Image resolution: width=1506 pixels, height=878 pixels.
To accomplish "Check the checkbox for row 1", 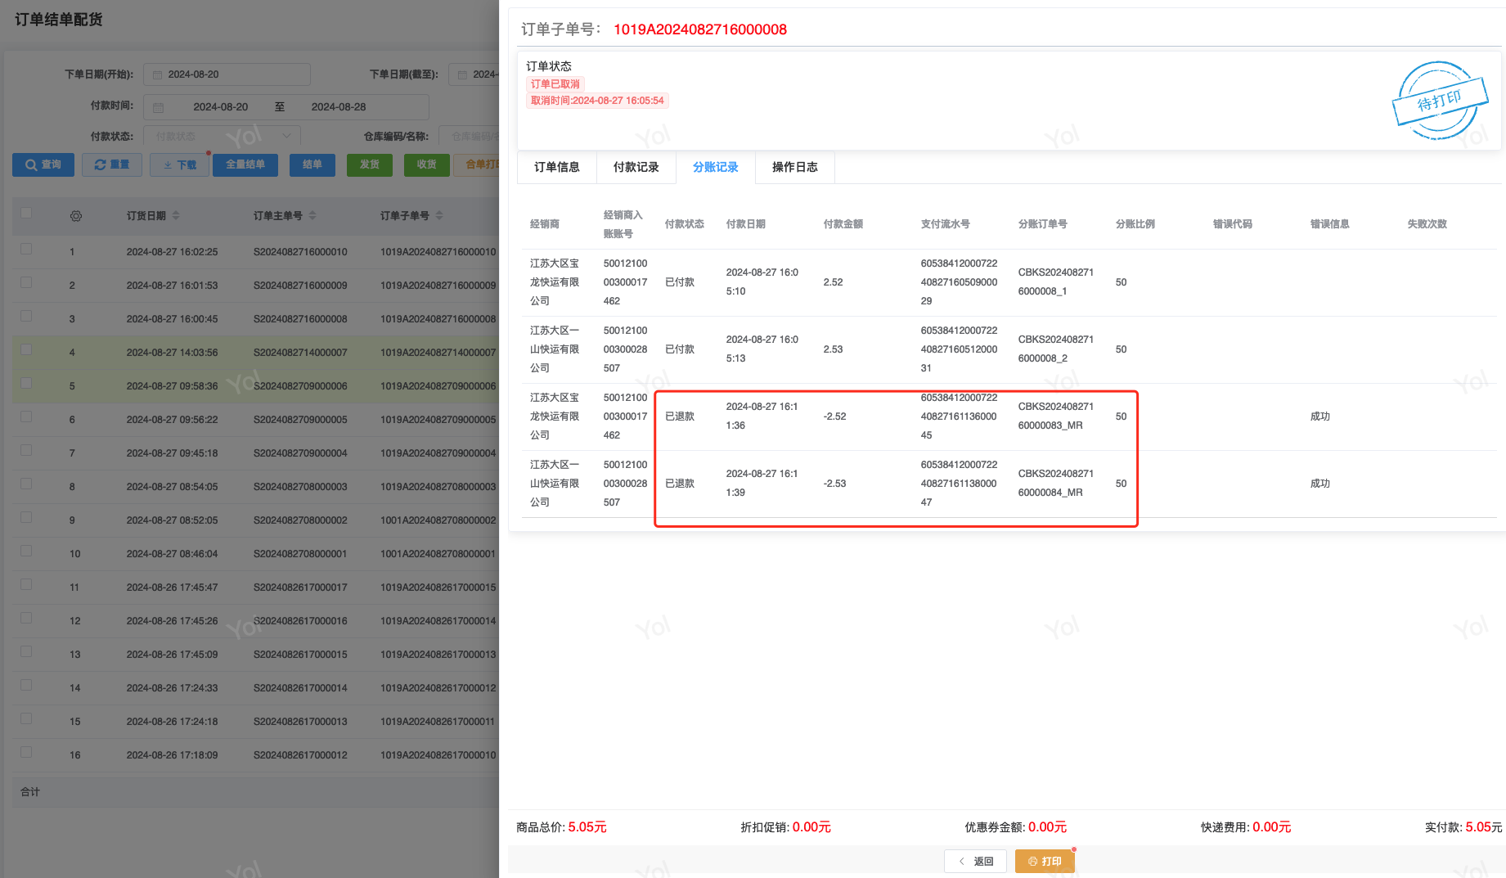I will tap(26, 250).
